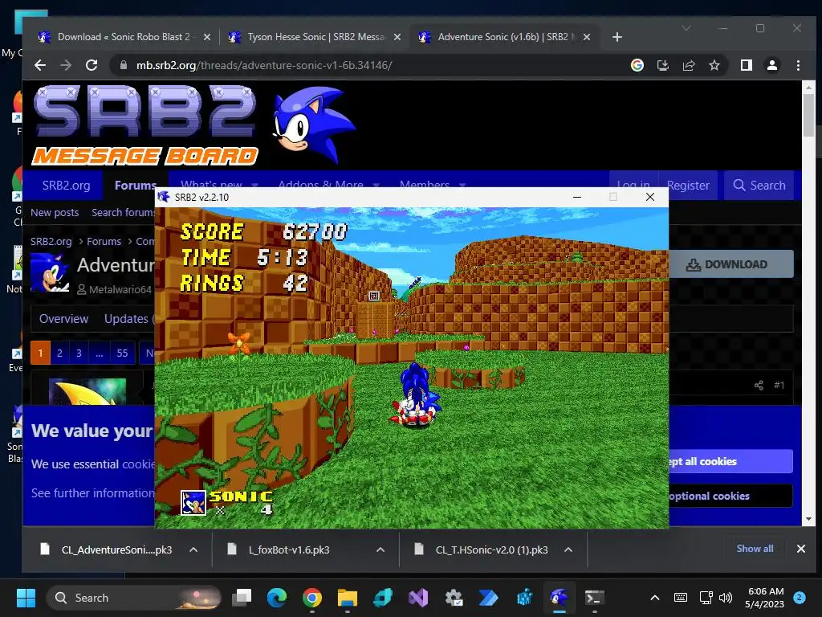This screenshot has height=617, width=822.
Task: Open Visual Studio from the taskbar
Action: 418,598
